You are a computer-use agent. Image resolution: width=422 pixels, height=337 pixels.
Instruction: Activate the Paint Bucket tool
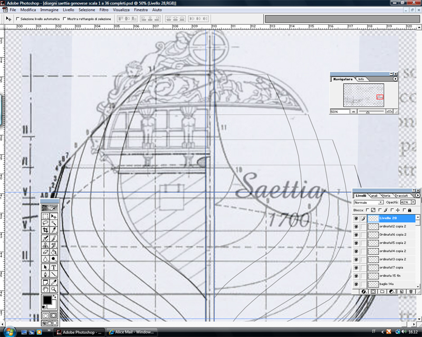point(54,253)
